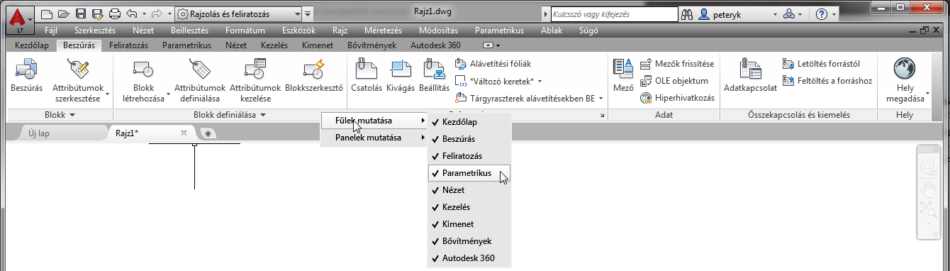Open Attribútumok szerkesztése tool
Image resolution: width=950 pixels, height=271 pixels.
click(81, 80)
